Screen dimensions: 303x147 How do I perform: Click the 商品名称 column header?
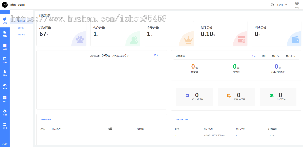[57, 129]
